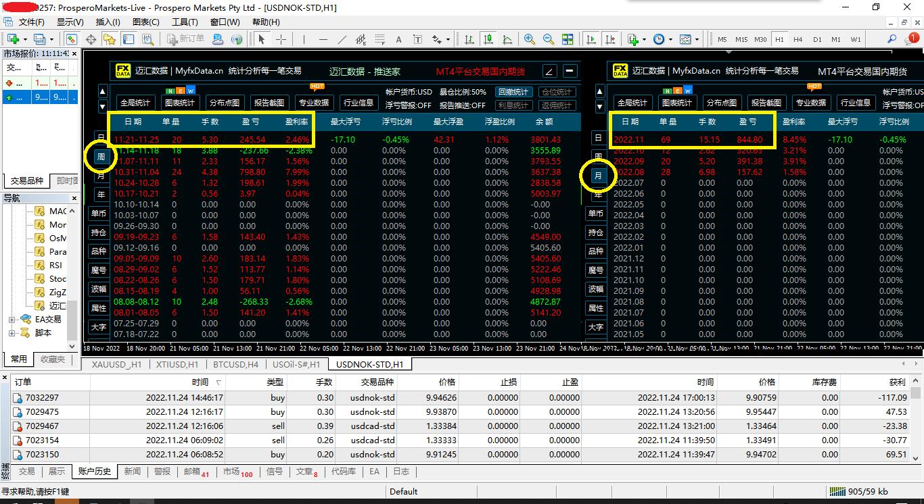The image size is (924, 504).
Task: Open the 专业数据 panel button
Action: [314, 103]
